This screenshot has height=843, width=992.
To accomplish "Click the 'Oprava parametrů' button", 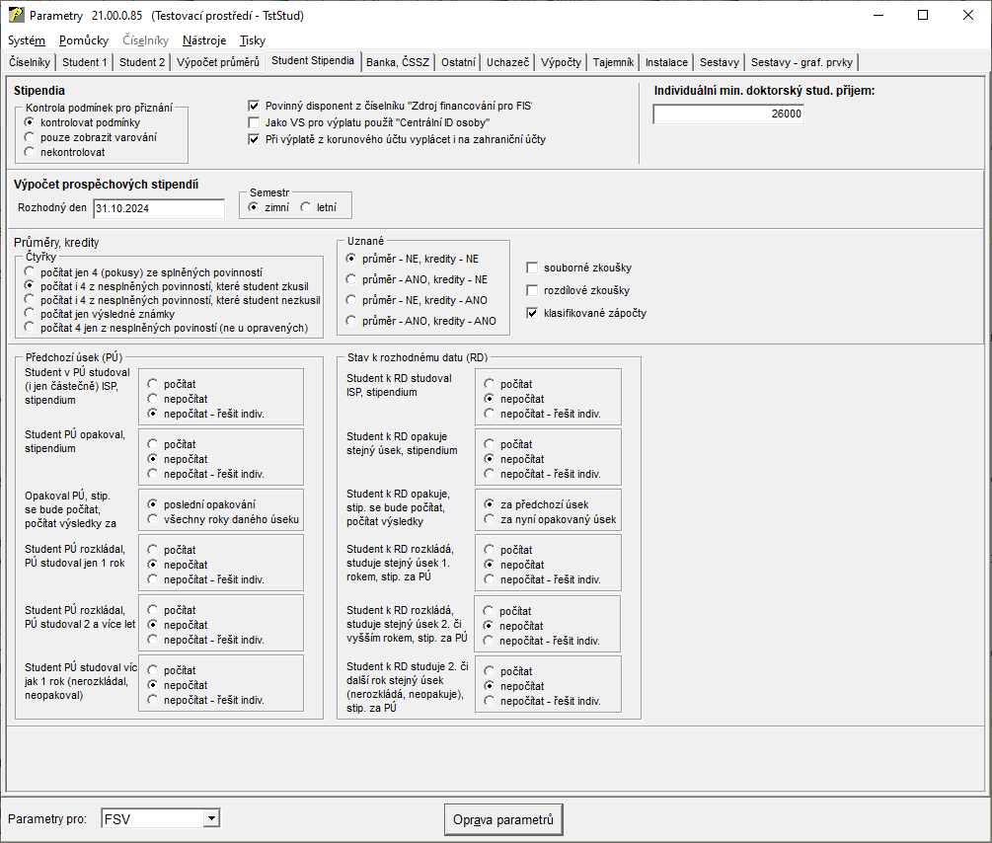I will (503, 819).
